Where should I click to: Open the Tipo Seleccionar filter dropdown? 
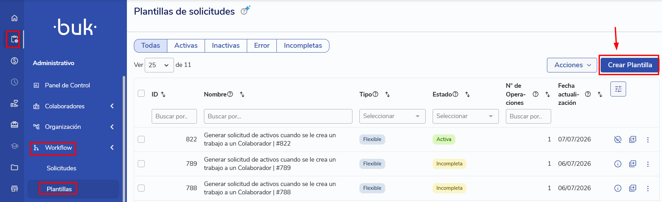(392, 116)
